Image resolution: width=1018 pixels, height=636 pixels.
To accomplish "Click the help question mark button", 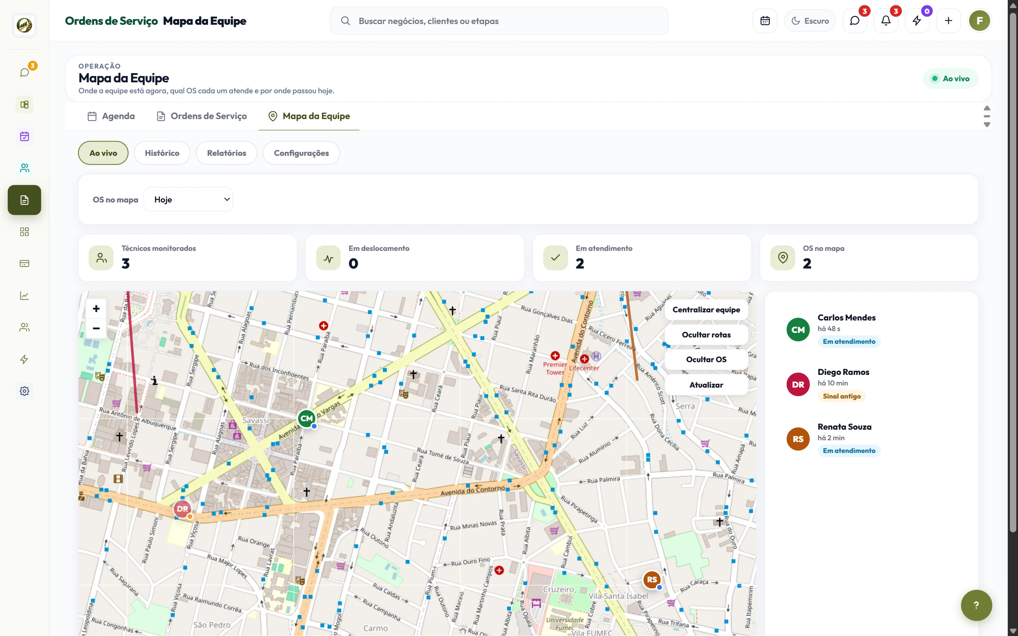I will coord(976,605).
